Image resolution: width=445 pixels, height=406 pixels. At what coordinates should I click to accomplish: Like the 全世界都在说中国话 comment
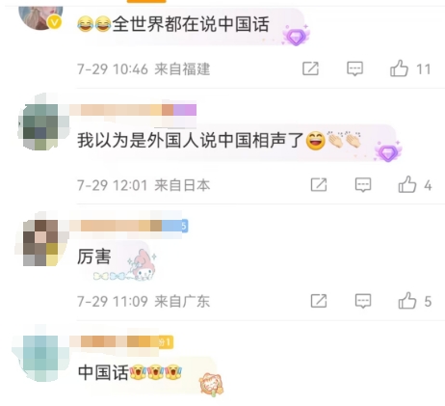(x=399, y=68)
